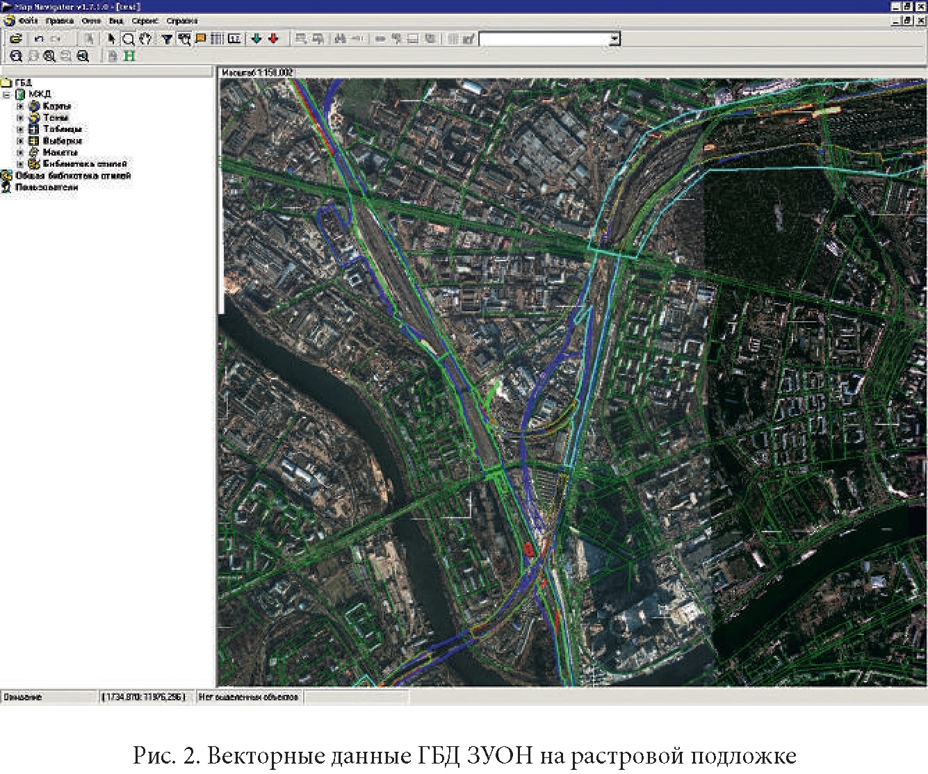The image size is (928, 774).
Task: Expand the Таблицы tree node
Action: tap(20, 129)
